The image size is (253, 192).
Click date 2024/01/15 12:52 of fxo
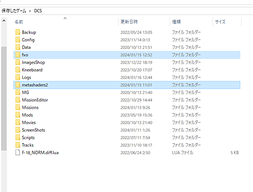(x=136, y=55)
